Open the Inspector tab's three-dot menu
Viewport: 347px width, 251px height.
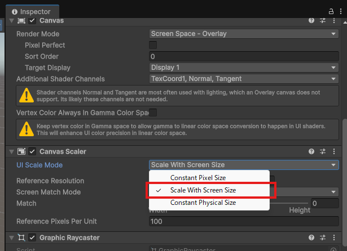pos(341,11)
